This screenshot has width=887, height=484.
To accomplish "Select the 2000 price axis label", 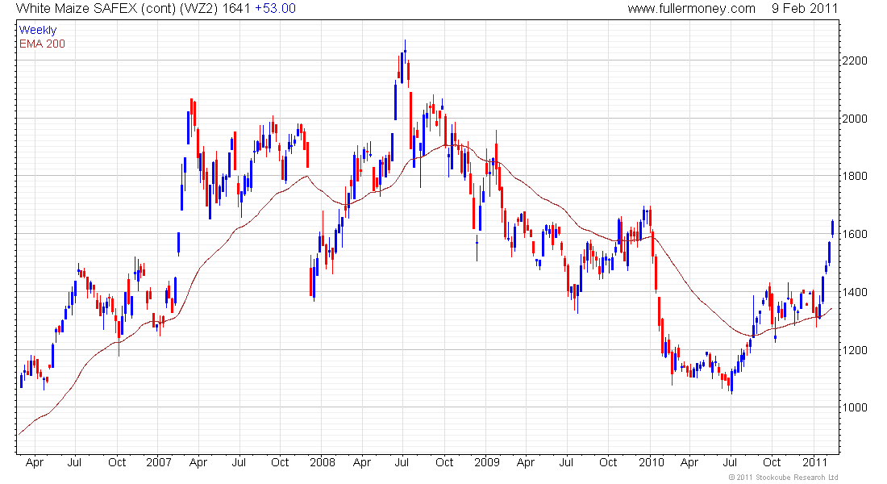I will click(x=854, y=119).
